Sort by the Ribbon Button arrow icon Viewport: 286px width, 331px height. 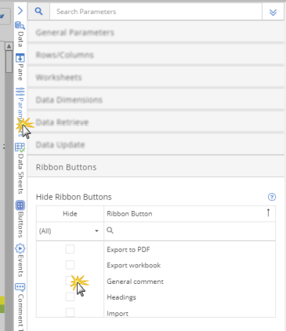pyautogui.click(x=268, y=213)
